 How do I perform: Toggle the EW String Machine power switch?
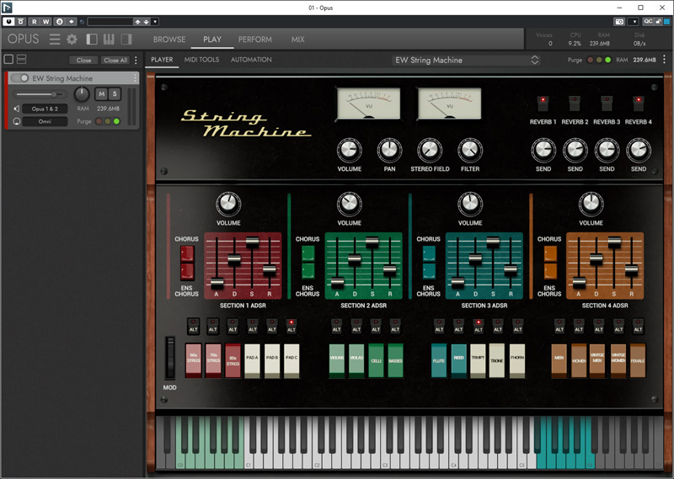(x=20, y=78)
